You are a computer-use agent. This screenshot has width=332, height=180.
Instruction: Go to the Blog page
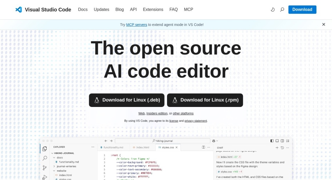tap(119, 10)
